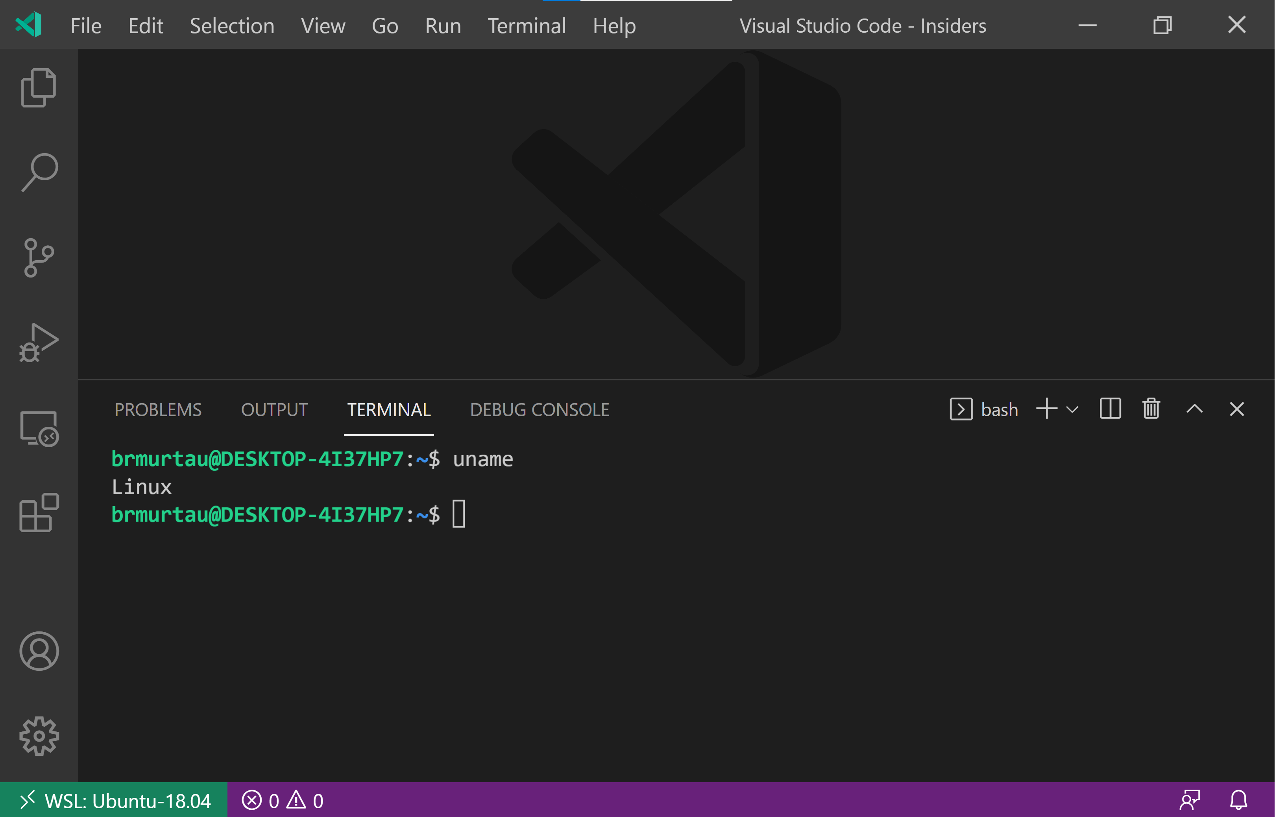
Task: Open the Search view icon
Action: tap(39, 172)
